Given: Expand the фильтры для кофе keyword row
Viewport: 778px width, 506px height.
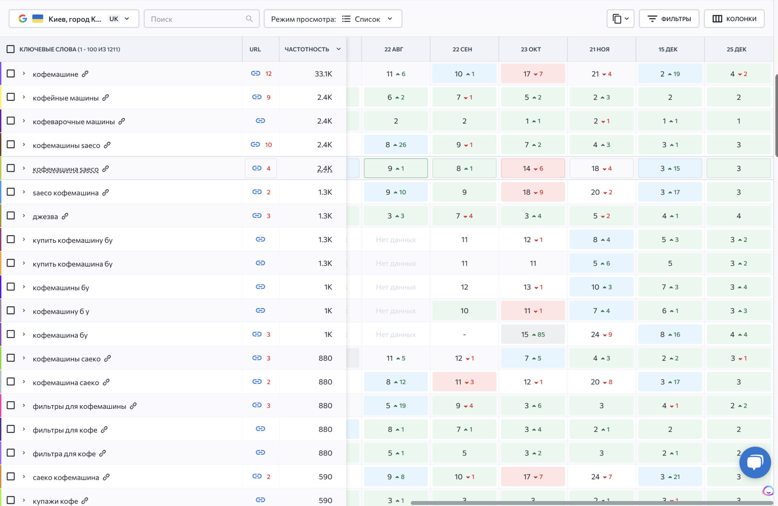Looking at the screenshot, I should pyautogui.click(x=24, y=429).
